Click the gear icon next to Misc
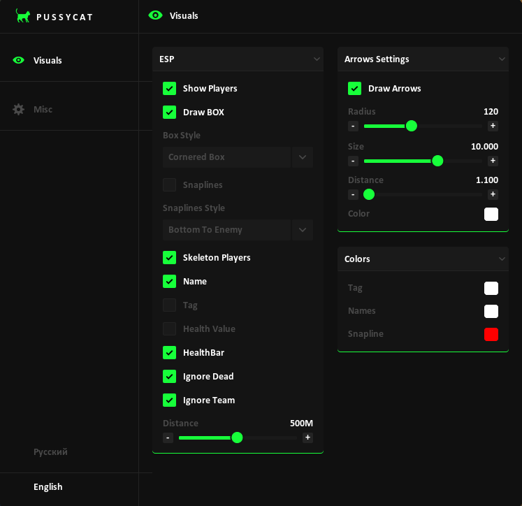The width and height of the screenshot is (522, 506). click(19, 109)
